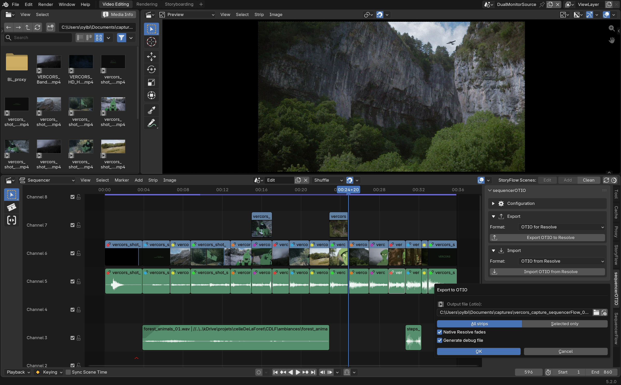Image resolution: width=621 pixels, height=385 pixels.
Task: Select the slip contents tool in sequencer
Action: coord(12,220)
